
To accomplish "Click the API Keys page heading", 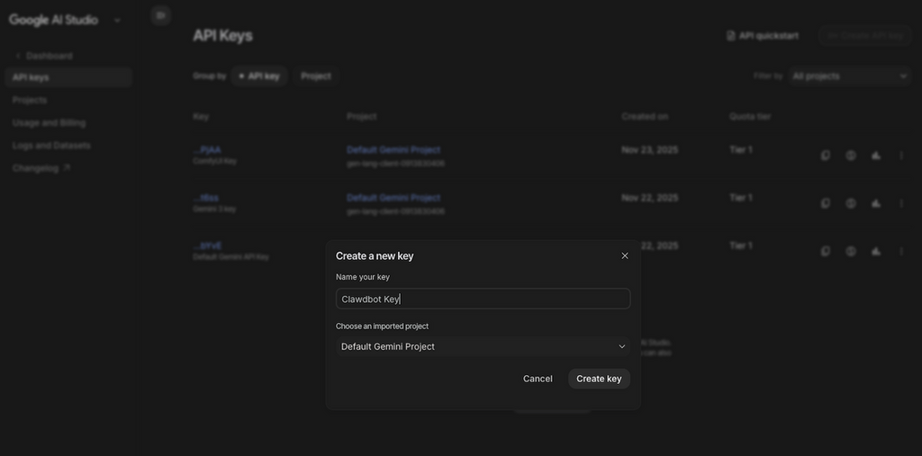I will tap(223, 36).
